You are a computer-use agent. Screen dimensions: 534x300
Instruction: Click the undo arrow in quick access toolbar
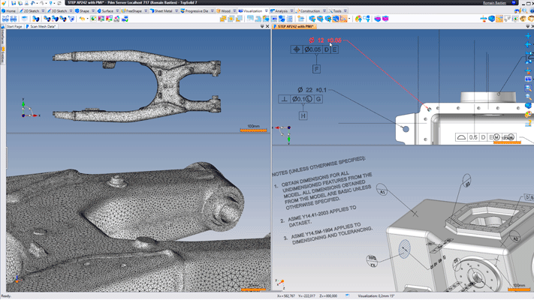[32, 3]
